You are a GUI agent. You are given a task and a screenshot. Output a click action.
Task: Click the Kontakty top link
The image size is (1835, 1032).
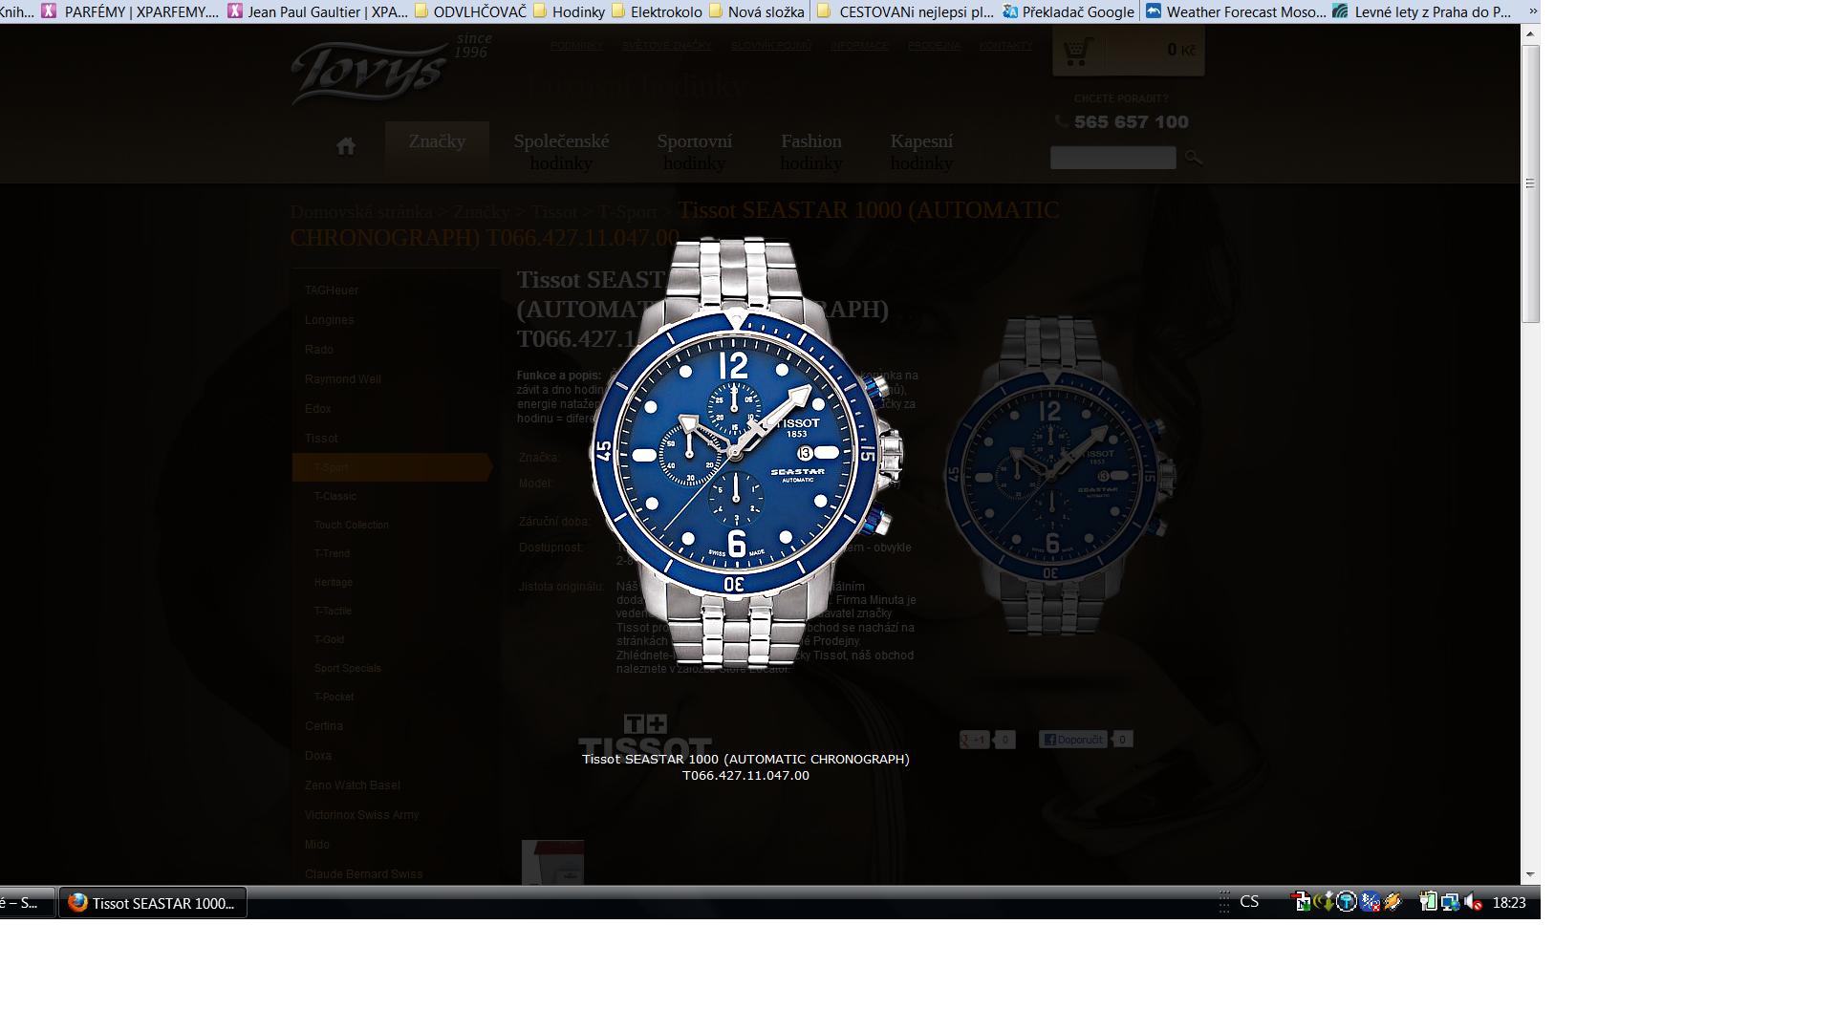click(x=1005, y=46)
